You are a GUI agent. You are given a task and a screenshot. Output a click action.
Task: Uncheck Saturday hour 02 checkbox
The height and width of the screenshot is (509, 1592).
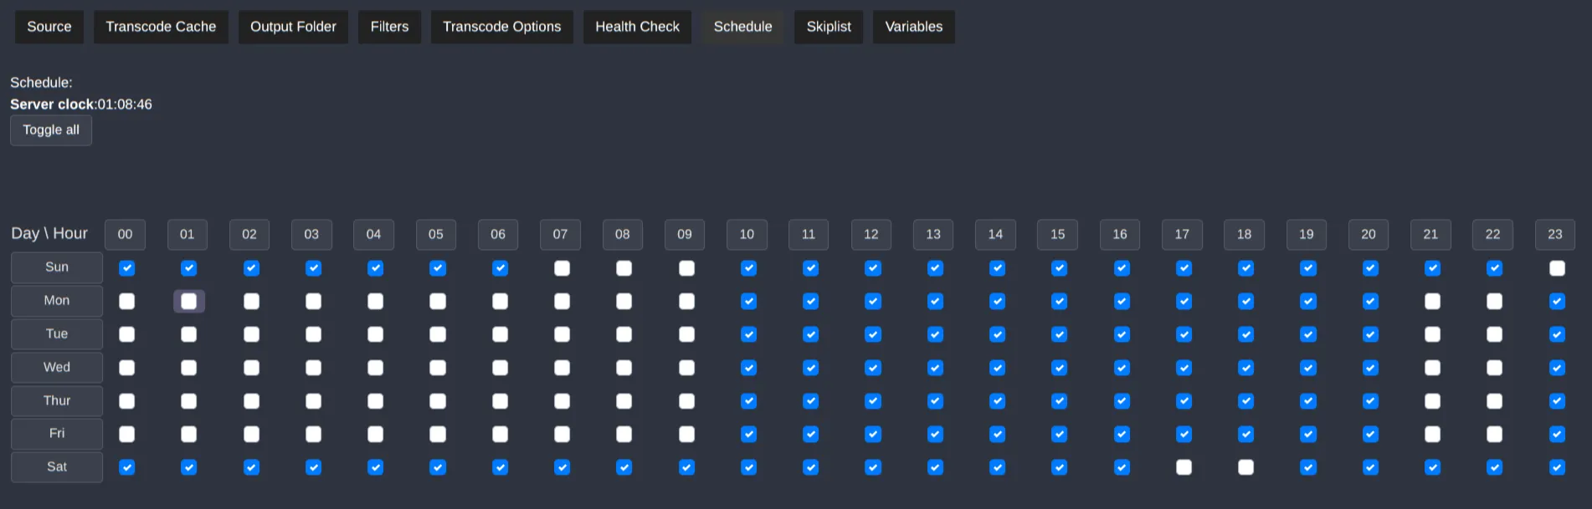pyautogui.click(x=251, y=467)
